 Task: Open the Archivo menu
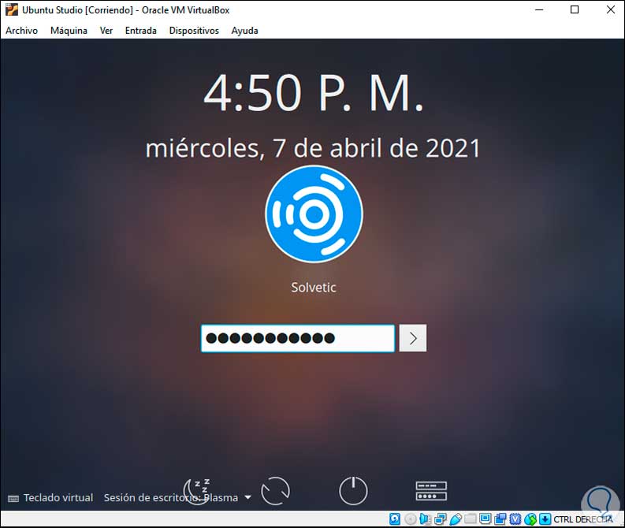click(21, 31)
